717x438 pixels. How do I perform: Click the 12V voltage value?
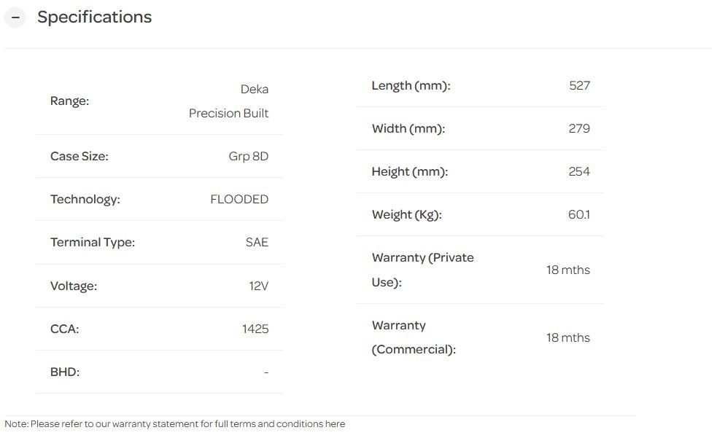[258, 286]
